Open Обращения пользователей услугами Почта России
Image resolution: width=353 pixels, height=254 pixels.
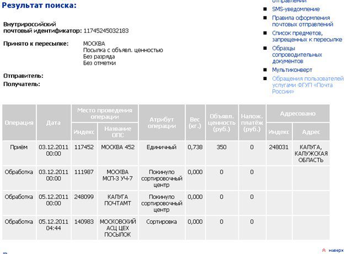(x=308, y=85)
